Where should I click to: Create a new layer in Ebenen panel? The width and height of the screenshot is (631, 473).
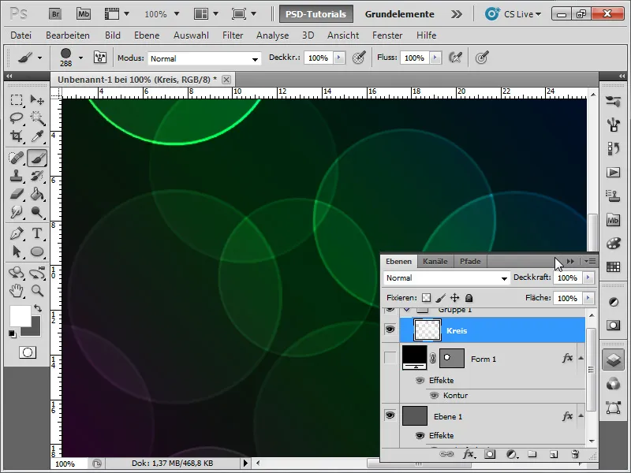coord(554,455)
